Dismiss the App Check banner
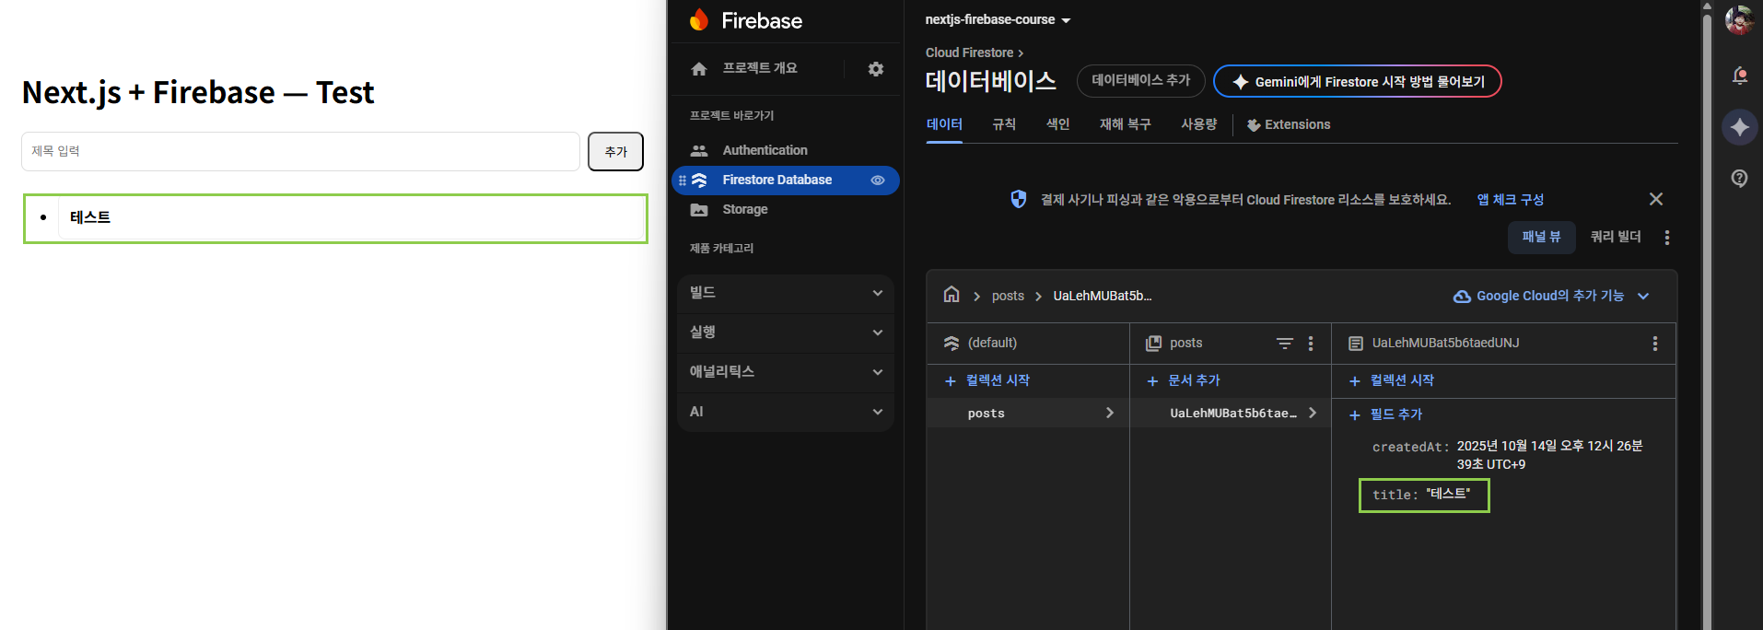Screen dimensions: 1763x630 coord(1656,199)
